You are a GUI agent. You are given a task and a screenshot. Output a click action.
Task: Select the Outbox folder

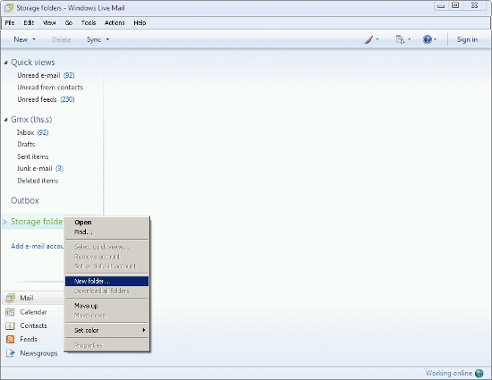(x=25, y=200)
